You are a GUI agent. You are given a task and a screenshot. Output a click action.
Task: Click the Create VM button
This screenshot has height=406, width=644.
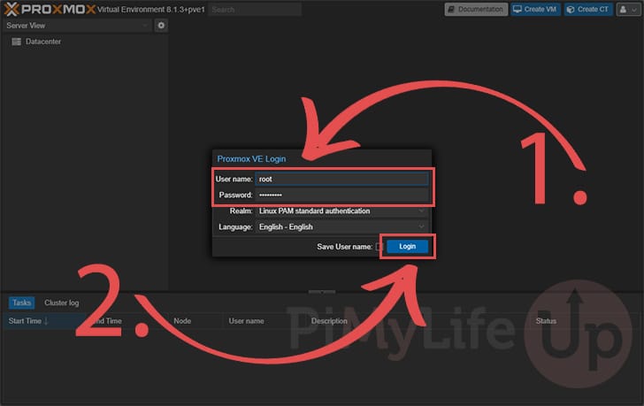535,10
